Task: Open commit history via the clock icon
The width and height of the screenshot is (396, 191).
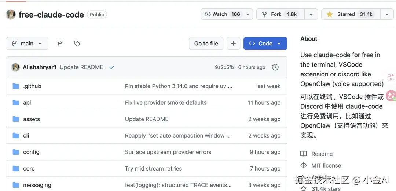Action: pos(275,67)
